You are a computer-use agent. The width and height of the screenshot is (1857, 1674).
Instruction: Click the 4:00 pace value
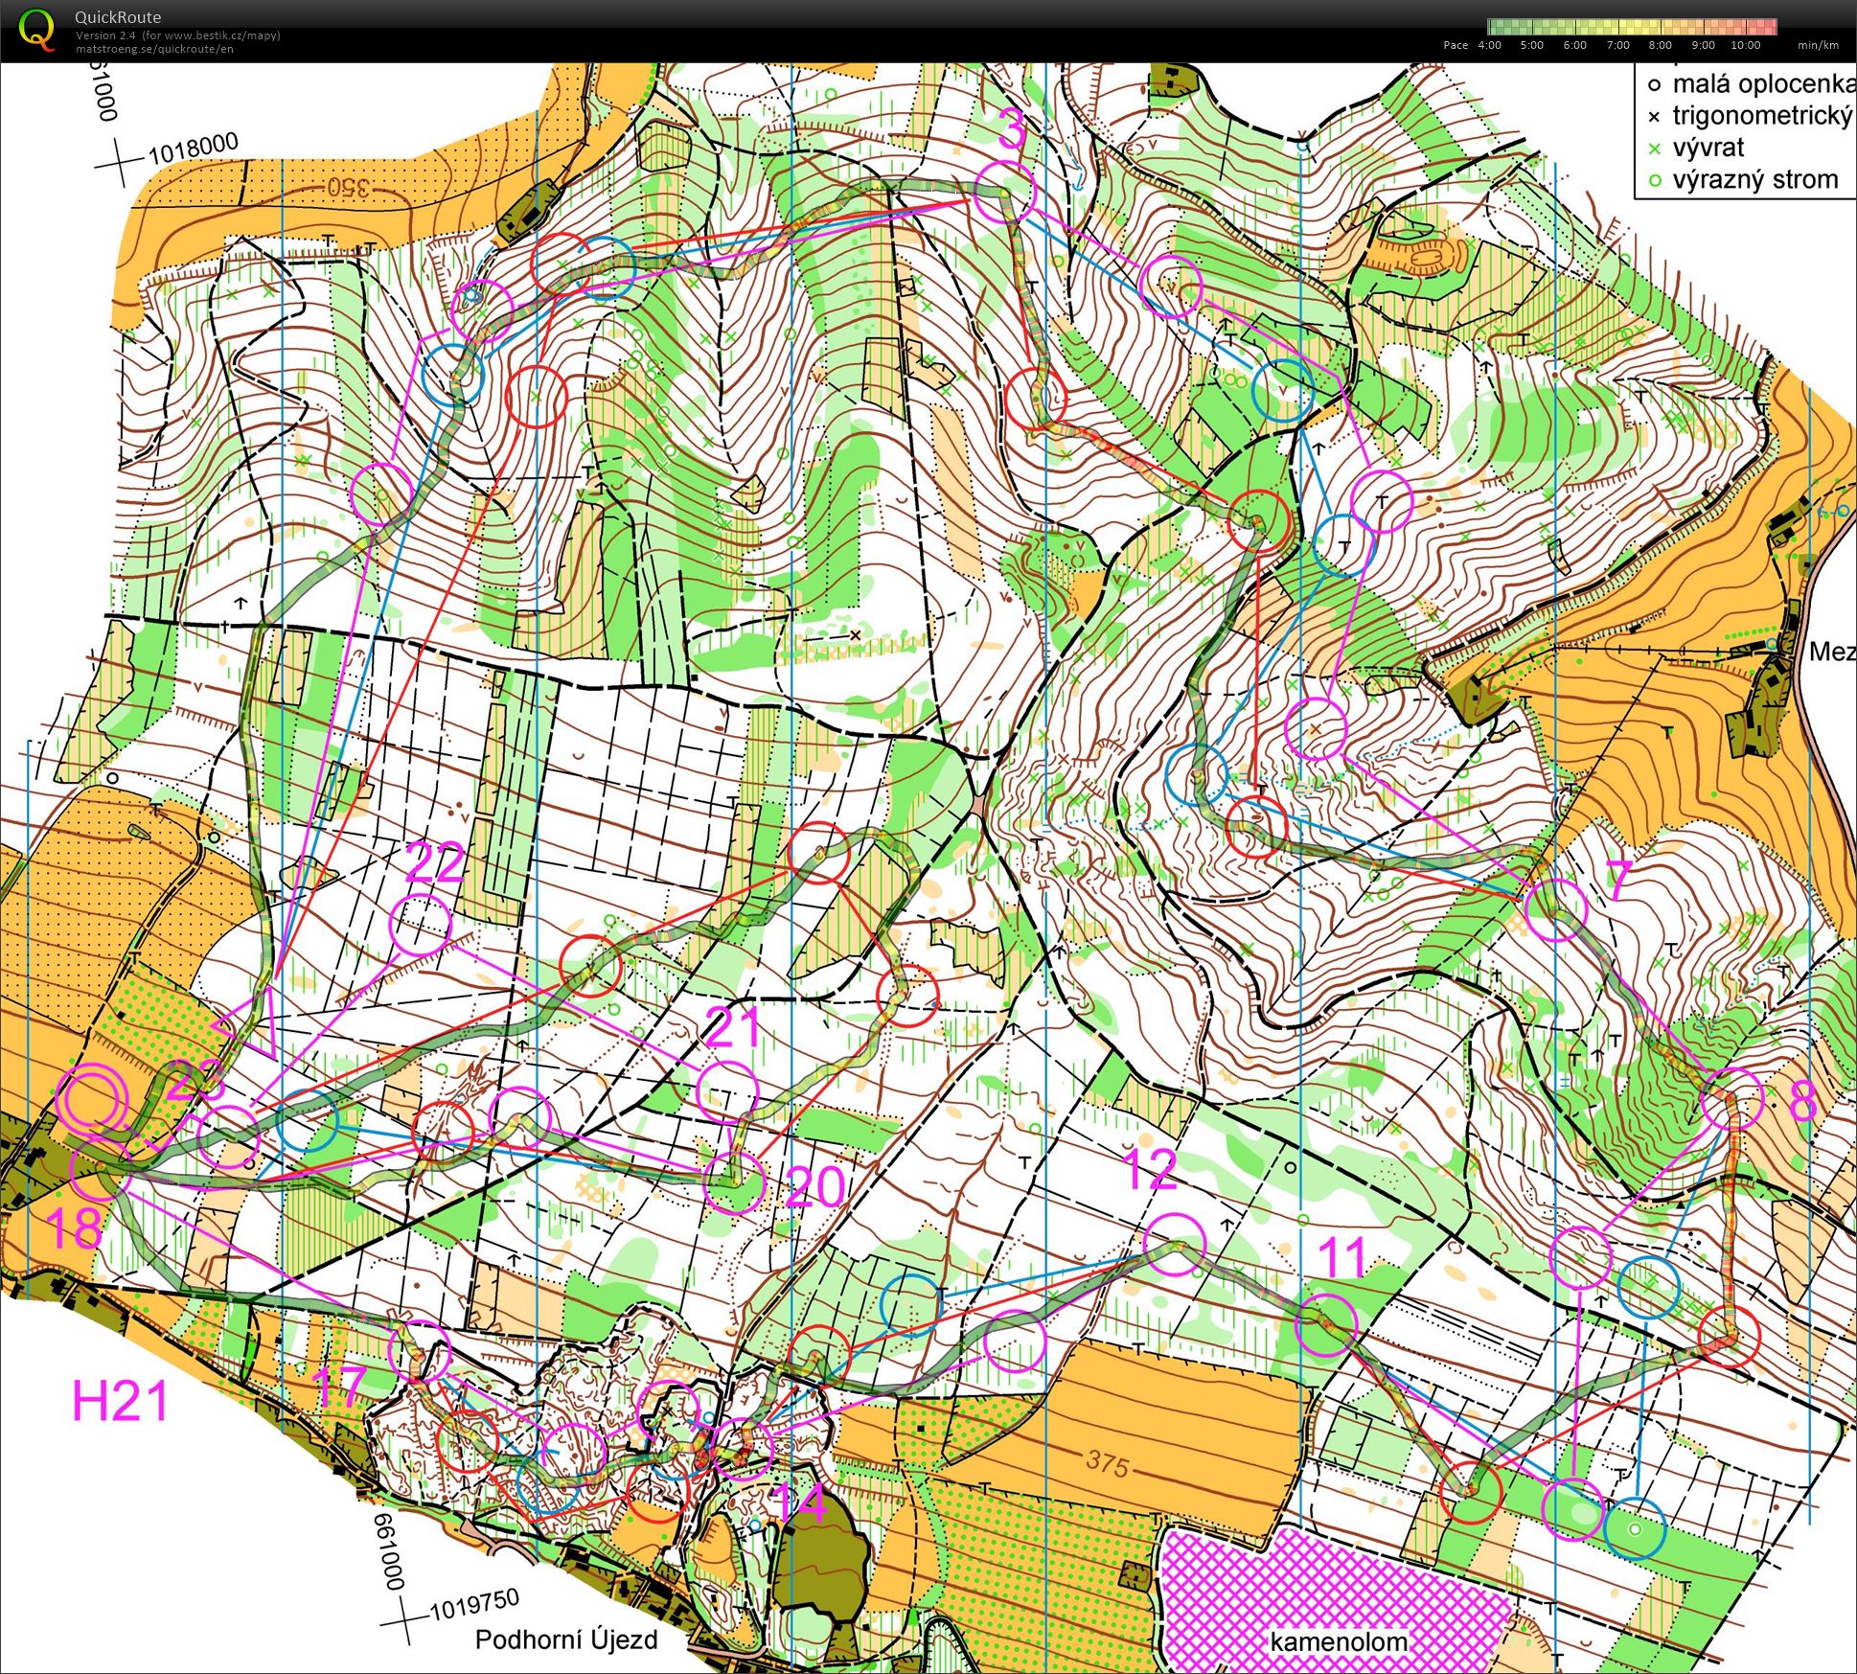[1489, 45]
